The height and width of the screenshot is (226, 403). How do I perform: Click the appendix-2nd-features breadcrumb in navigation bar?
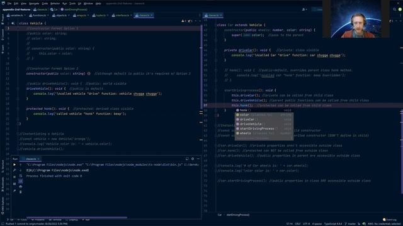click(x=16, y=9)
